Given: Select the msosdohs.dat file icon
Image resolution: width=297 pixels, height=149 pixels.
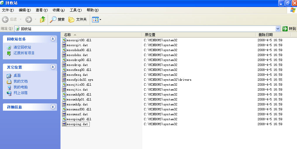Looking at the screenshot, I should coord(64,55).
